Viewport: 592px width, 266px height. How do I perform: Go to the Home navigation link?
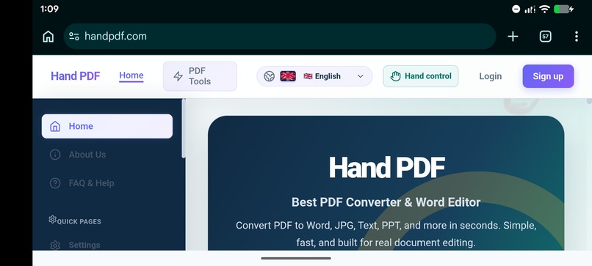(131, 75)
